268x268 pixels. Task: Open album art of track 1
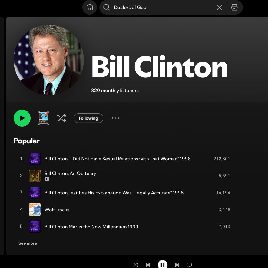tap(35, 159)
